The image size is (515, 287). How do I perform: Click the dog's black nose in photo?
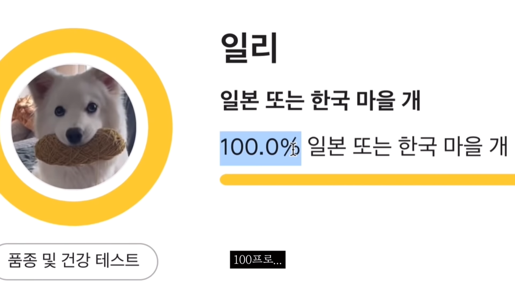pyautogui.click(x=74, y=135)
